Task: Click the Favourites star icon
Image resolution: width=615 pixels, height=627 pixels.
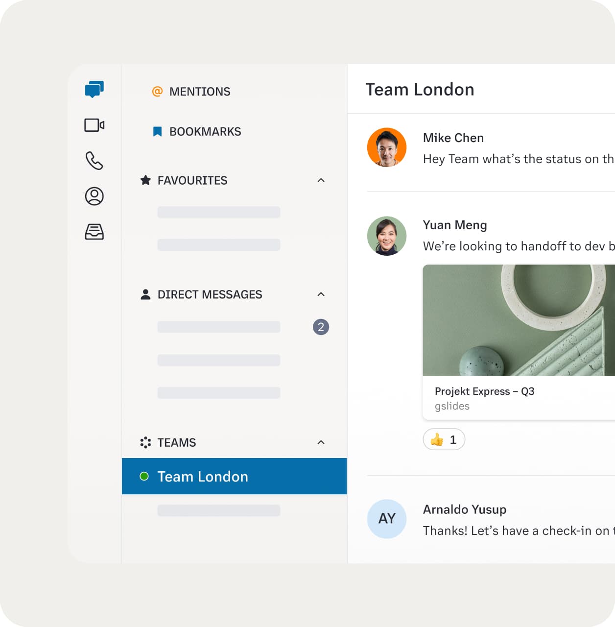Action: coord(145,180)
